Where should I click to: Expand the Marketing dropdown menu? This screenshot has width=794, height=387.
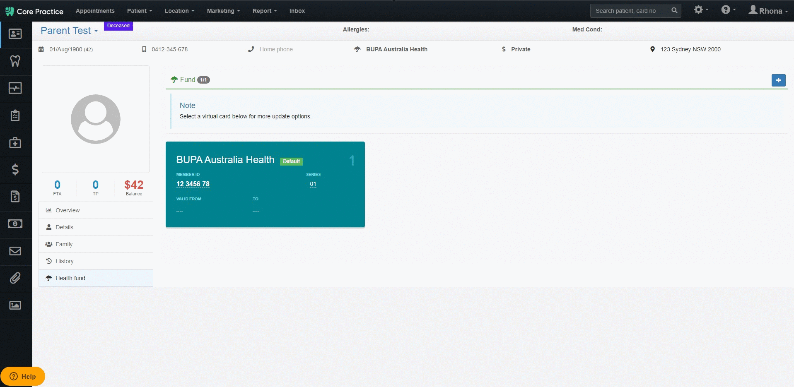223,11
